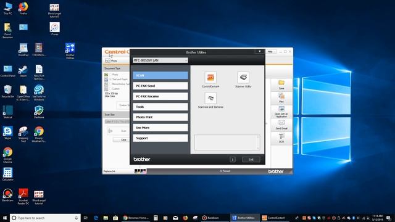This screenshot has height=222, width=395.
Task: Select PC-FAX Send category
Action: pos(160,86)
